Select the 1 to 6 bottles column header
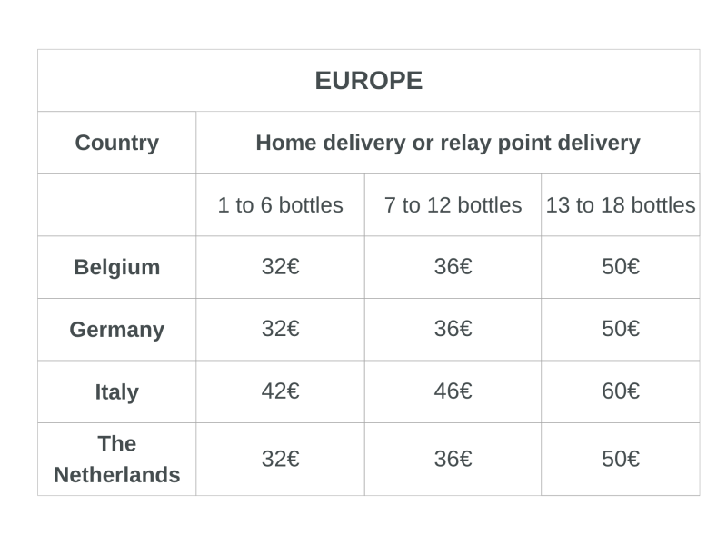Image resolution: width=727 pixels, height=545 pixels. (281, 205)
